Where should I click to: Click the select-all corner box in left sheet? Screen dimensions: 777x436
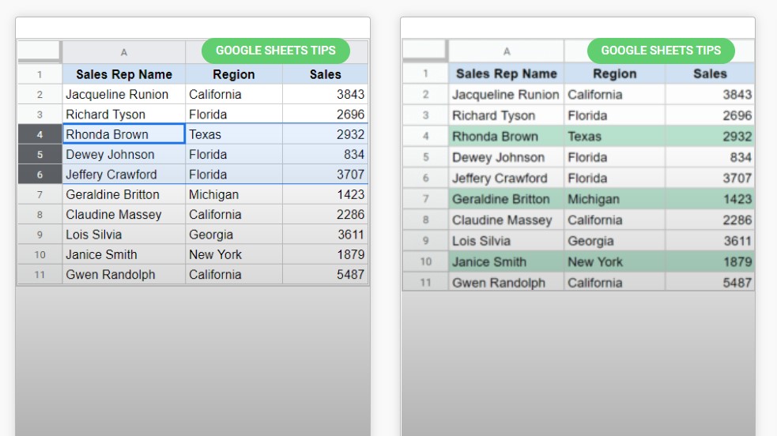pos(40,51)
